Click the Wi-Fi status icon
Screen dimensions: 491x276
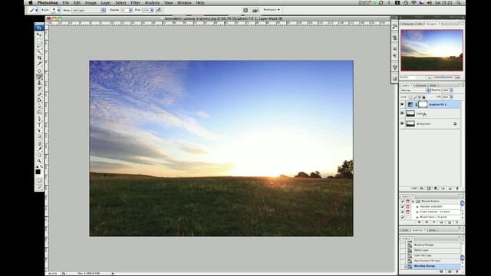[414, 3]
